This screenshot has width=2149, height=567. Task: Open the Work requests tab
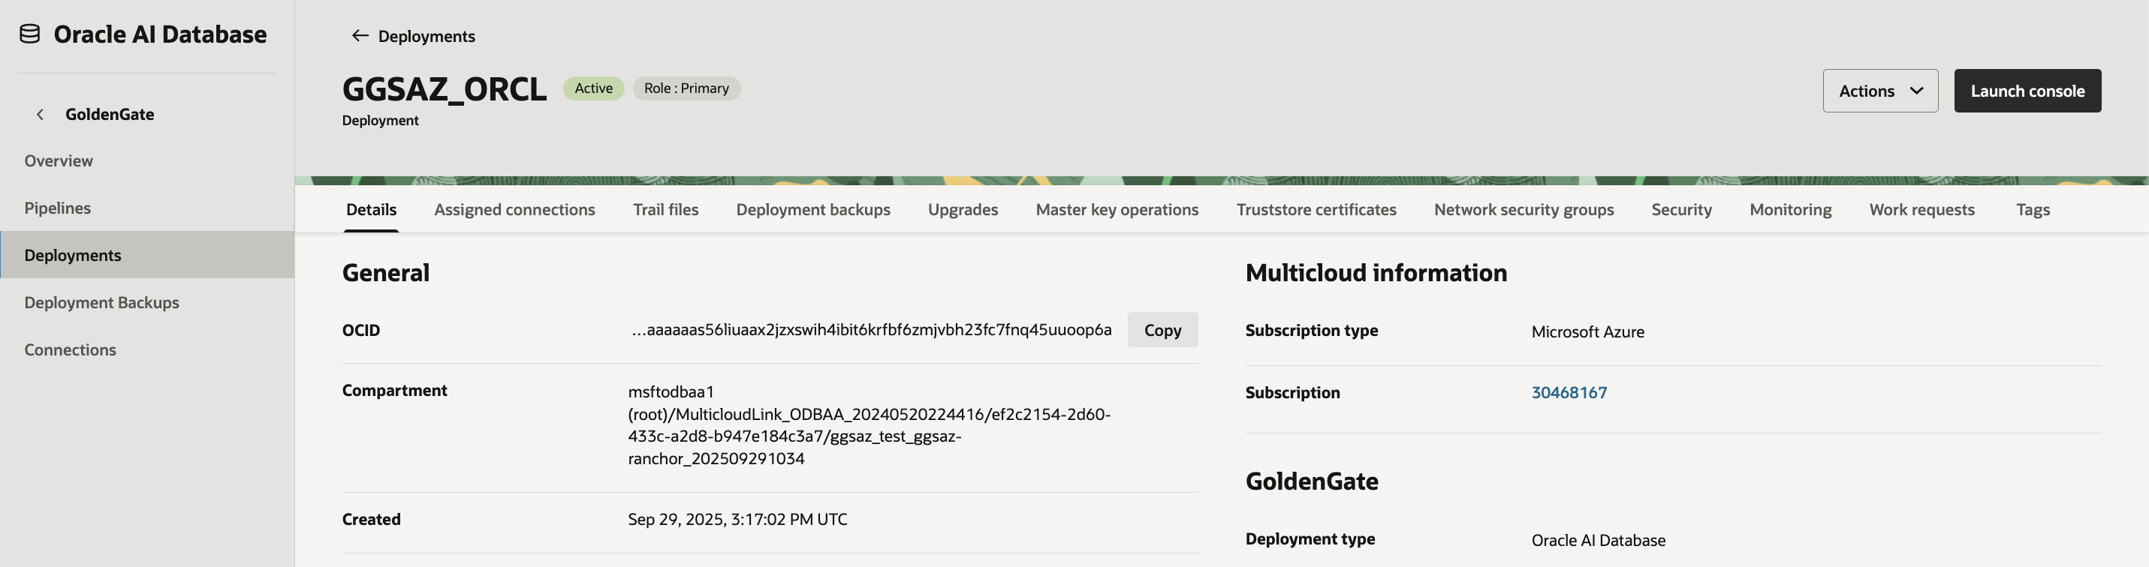pos(1921,209)
